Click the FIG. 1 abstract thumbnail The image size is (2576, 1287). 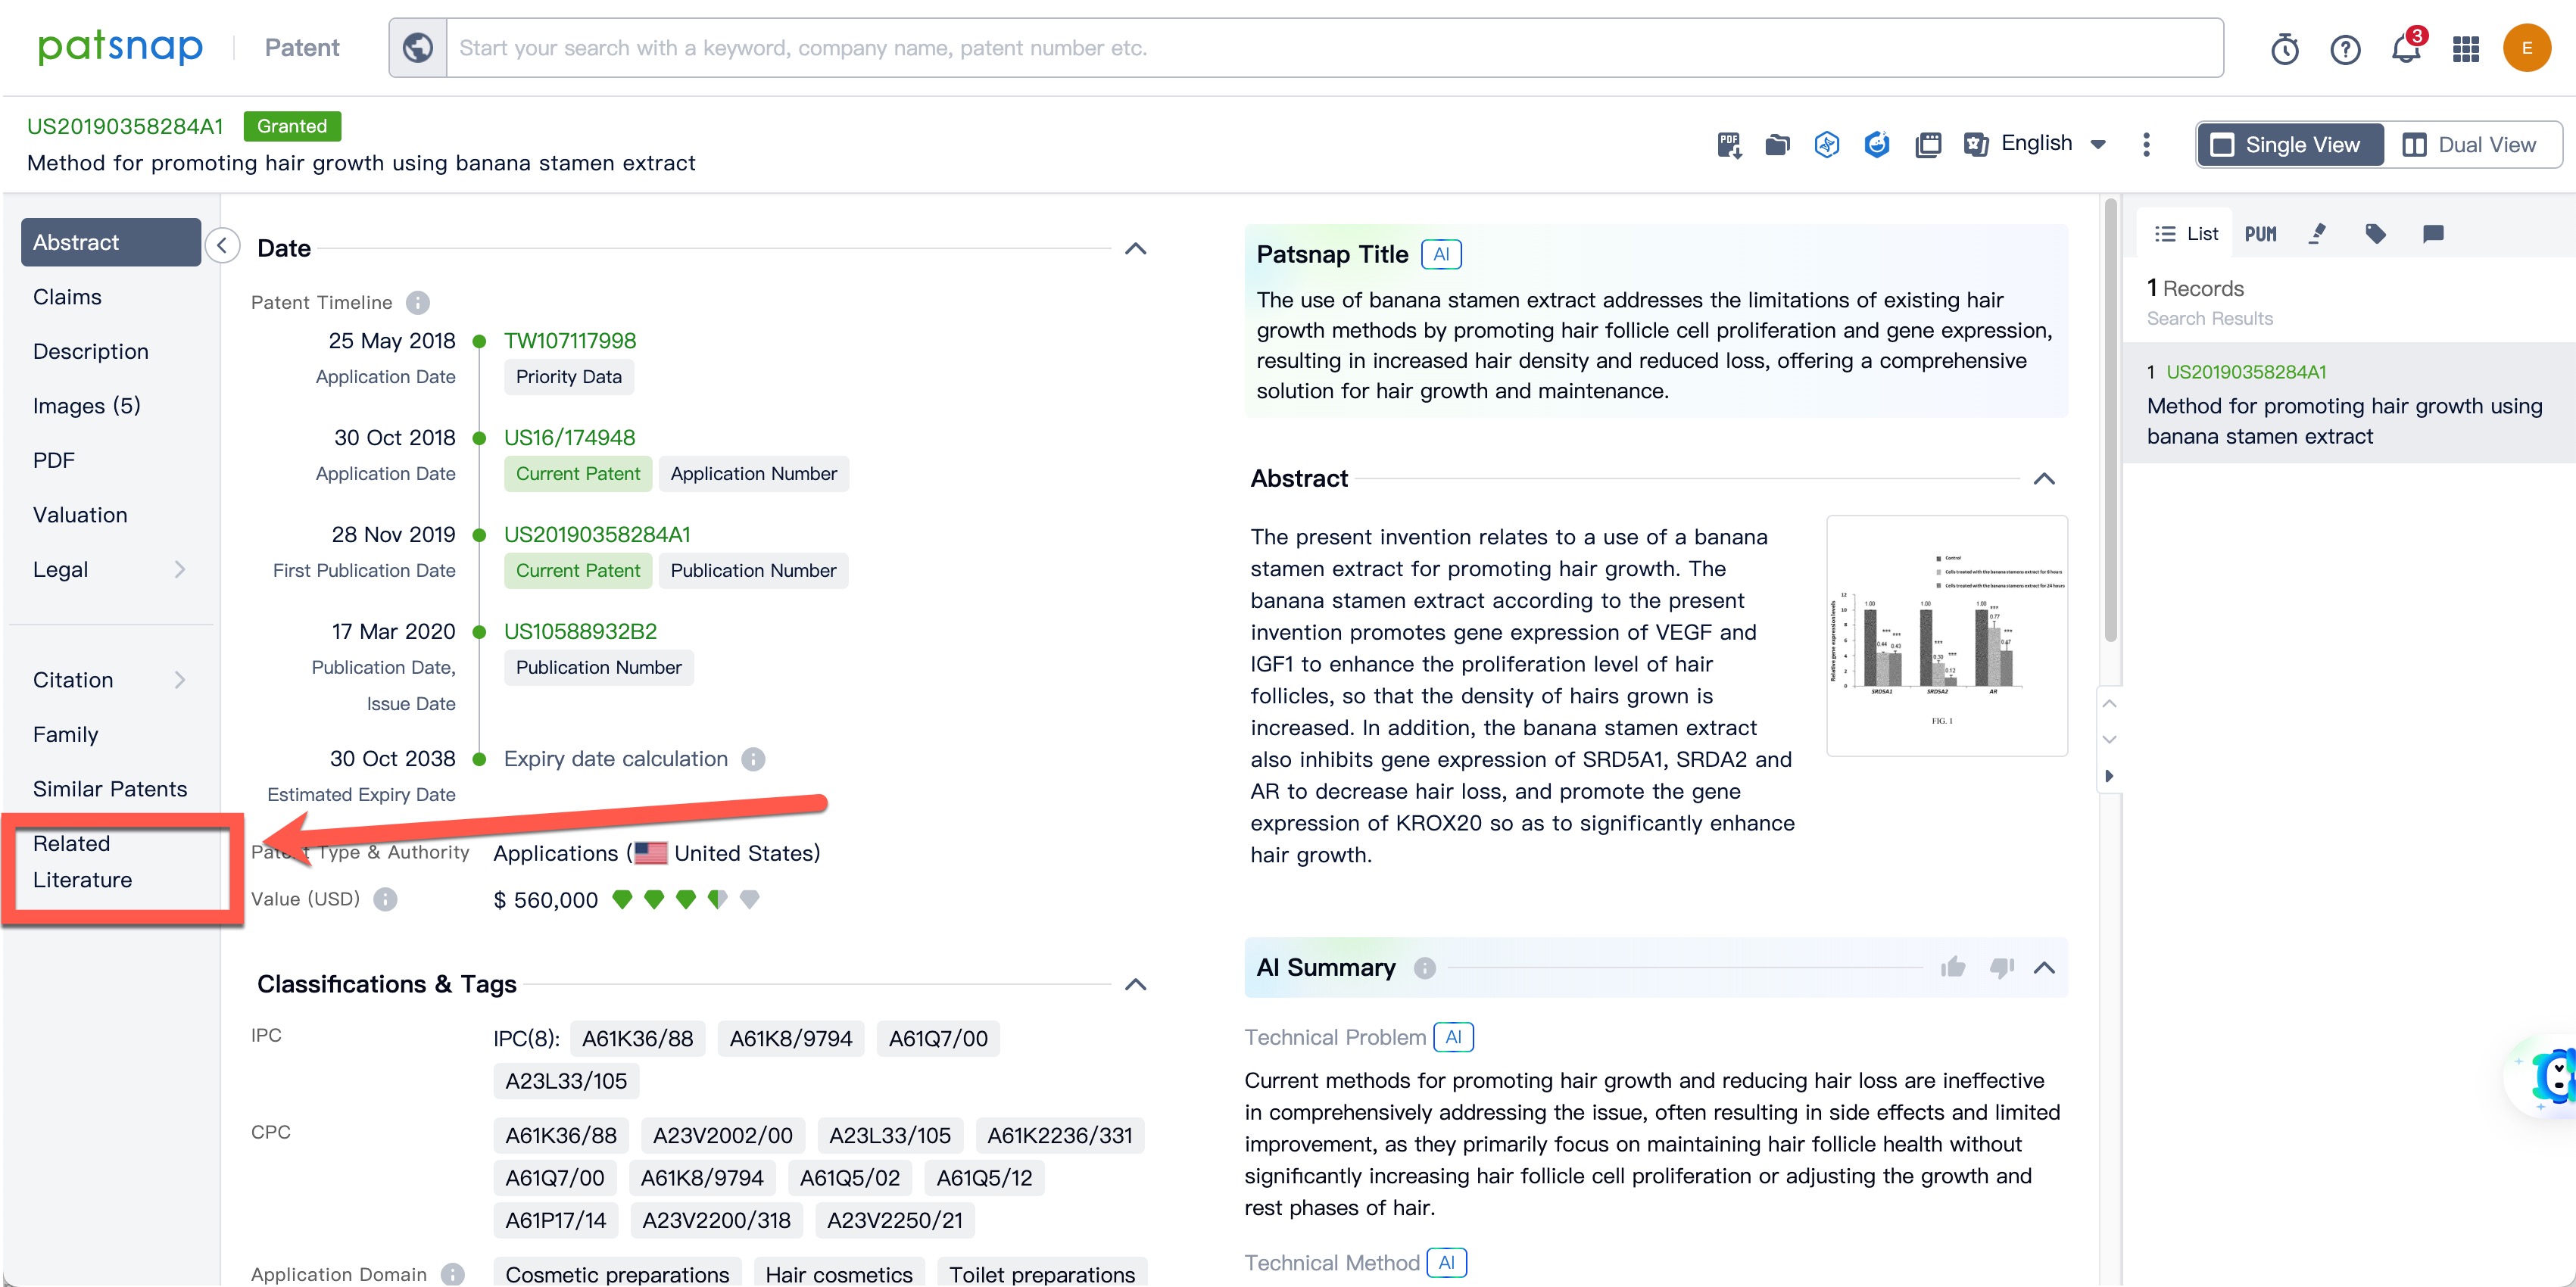tap(1946, 635)
